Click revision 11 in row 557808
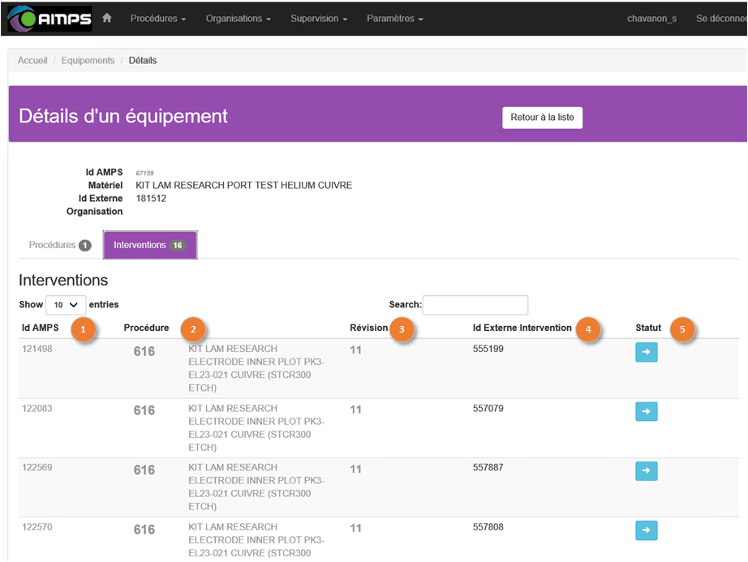Image resolution: width=748 pixels, height=562 pixels. tap(355, 529)
